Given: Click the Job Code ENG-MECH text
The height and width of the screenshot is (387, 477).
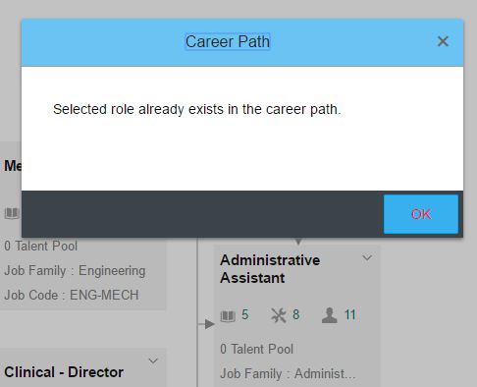Looking at the screenshot, I should (x=72, y=295).
